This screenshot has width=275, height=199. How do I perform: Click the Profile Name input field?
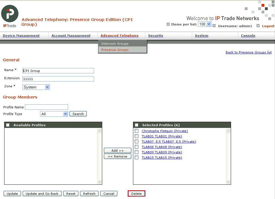pyautogui.click(x=46, y=107)
